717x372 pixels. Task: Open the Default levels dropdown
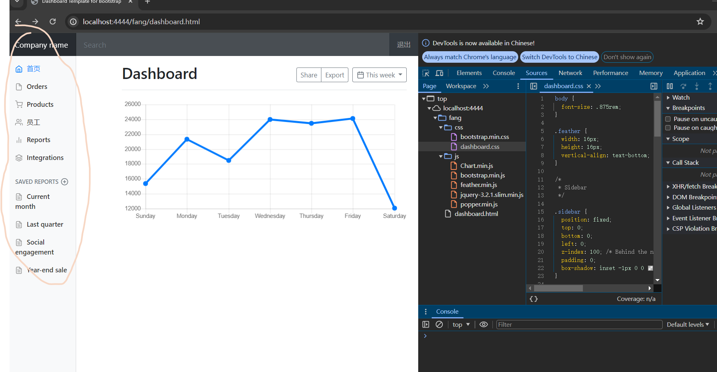(x=688, y=324)
